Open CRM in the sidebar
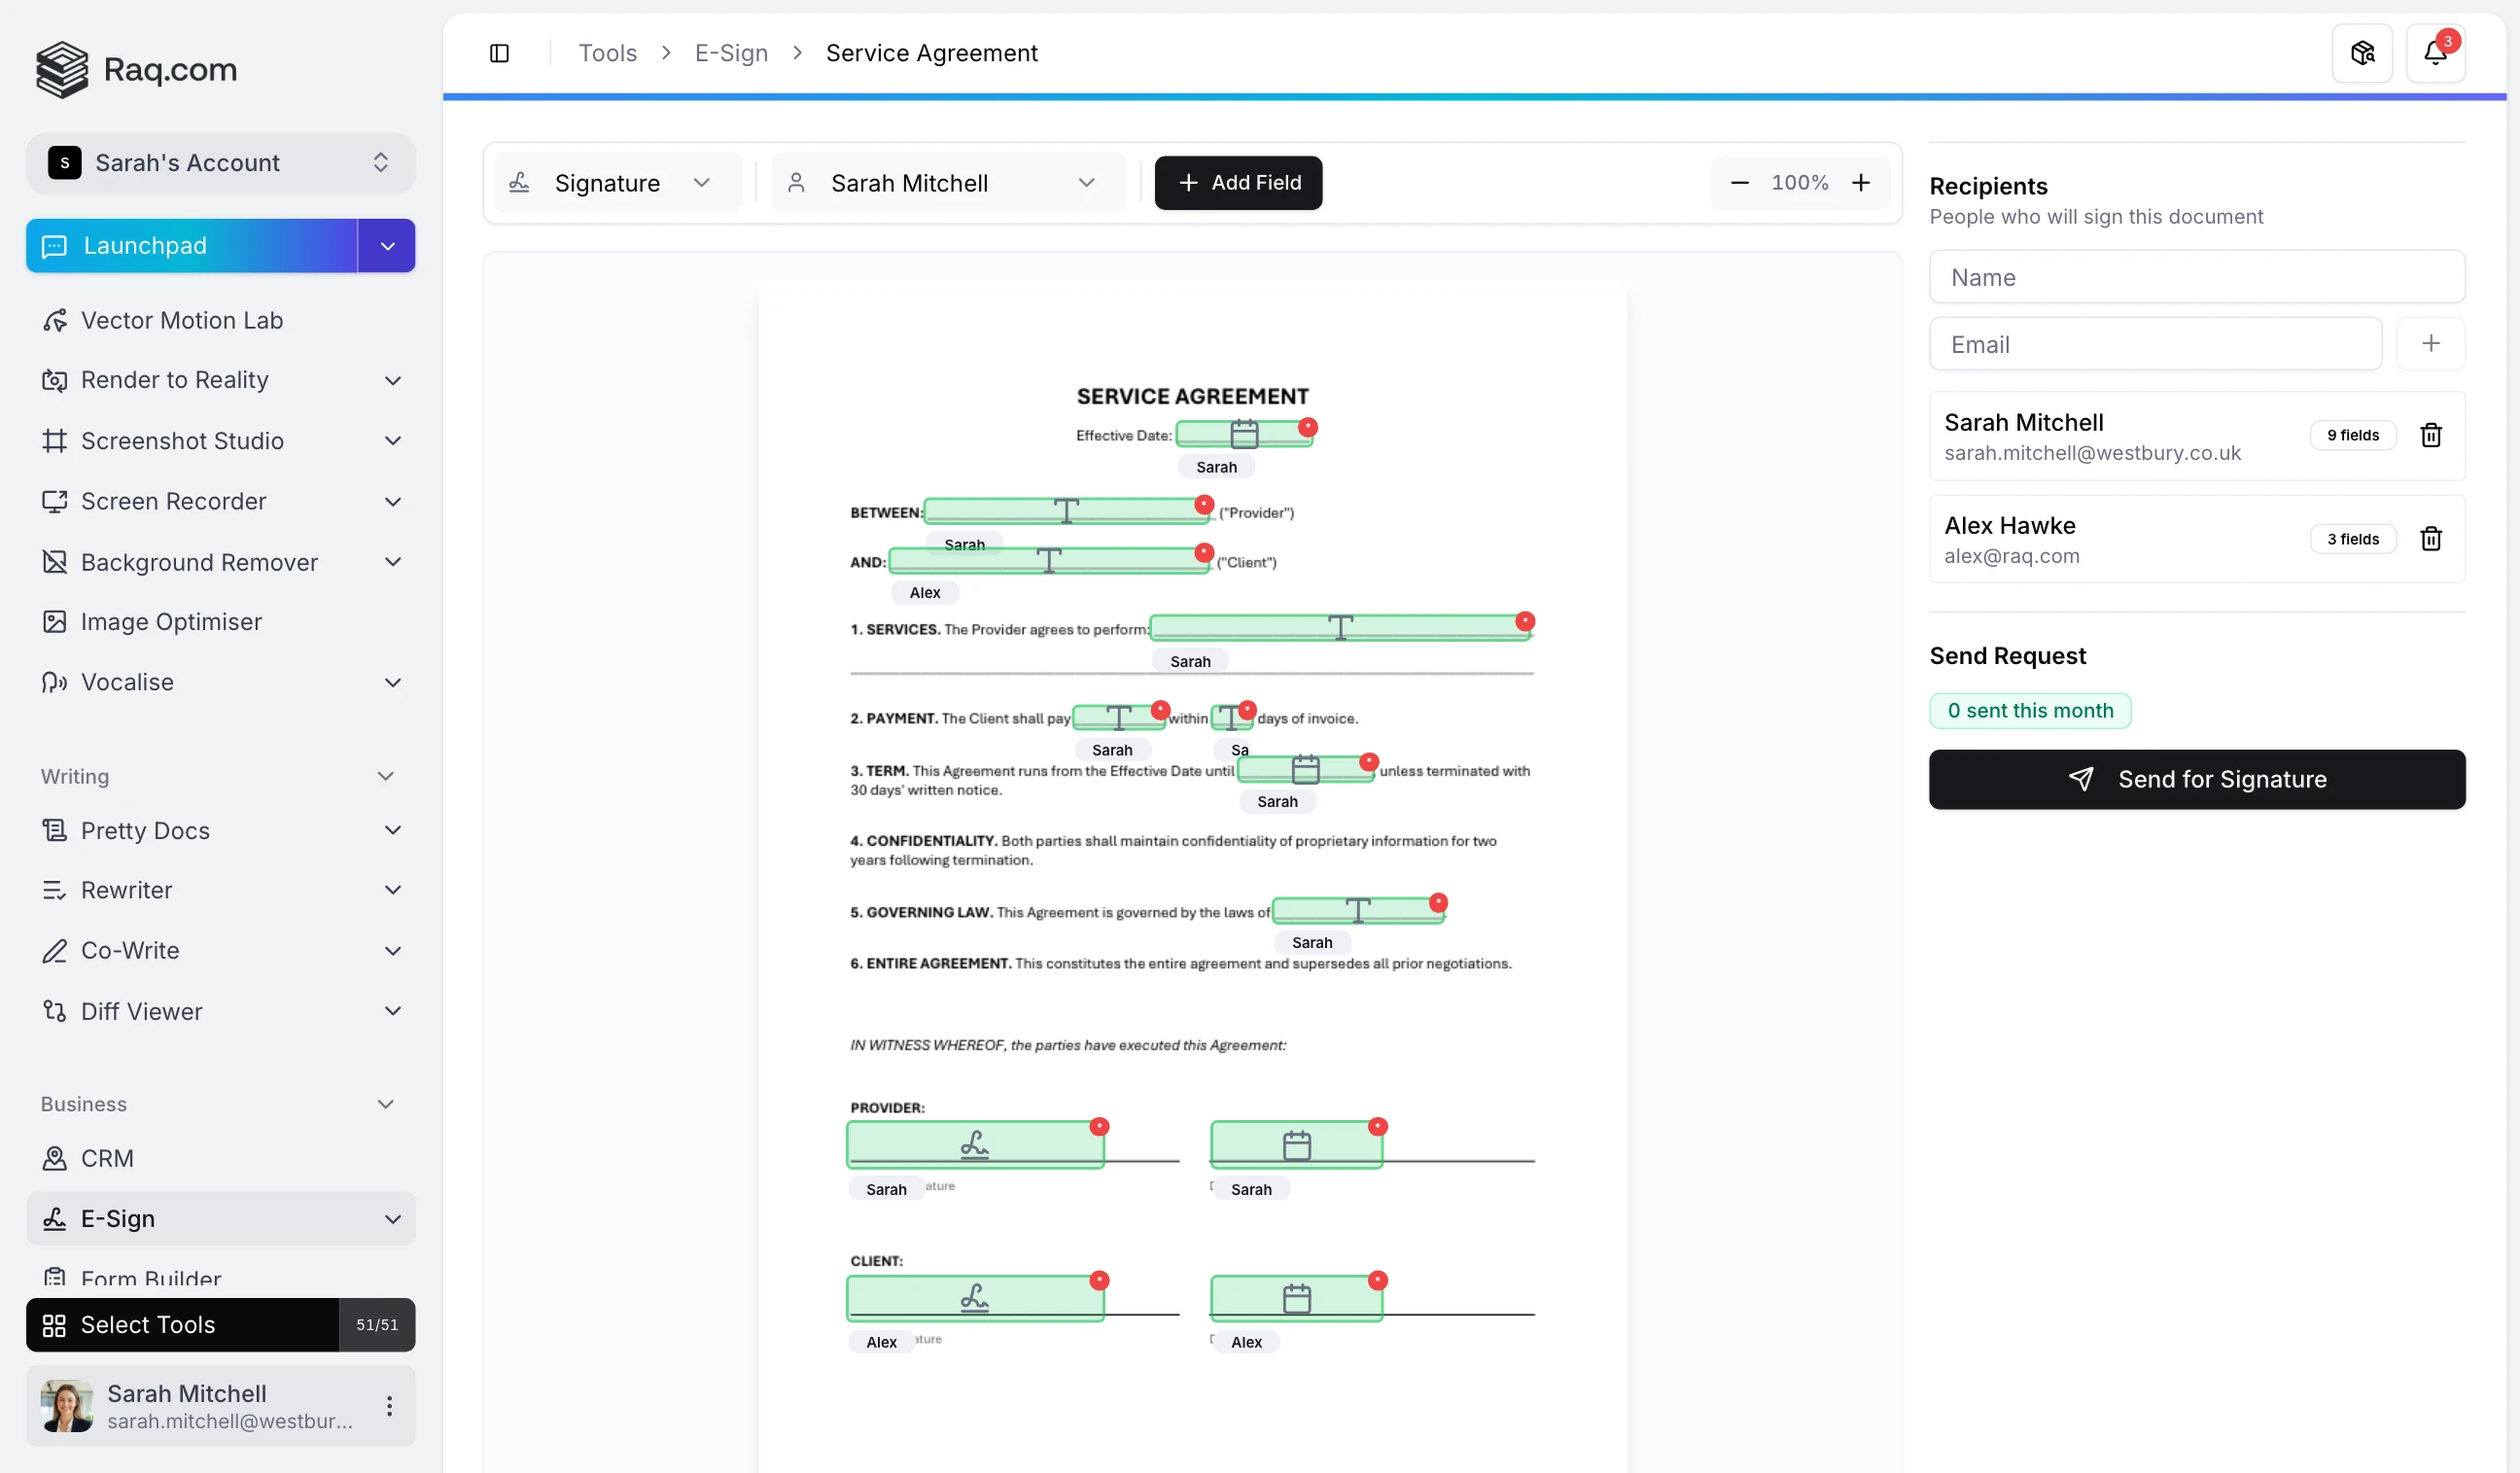The image size is (2520, 1473). coord(107,1158)
